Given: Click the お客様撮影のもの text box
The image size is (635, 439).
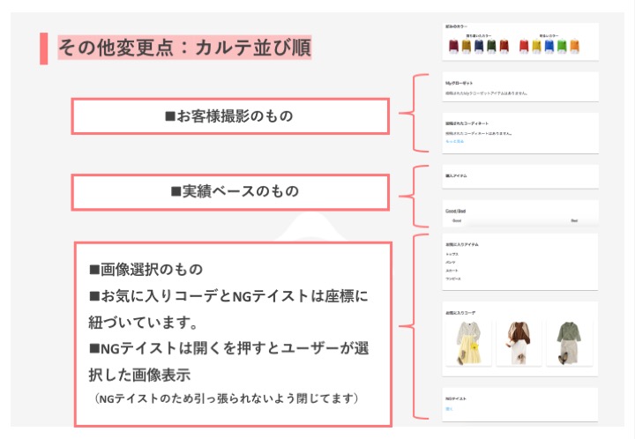Looking at the screenshot, I should pos(230,115).
